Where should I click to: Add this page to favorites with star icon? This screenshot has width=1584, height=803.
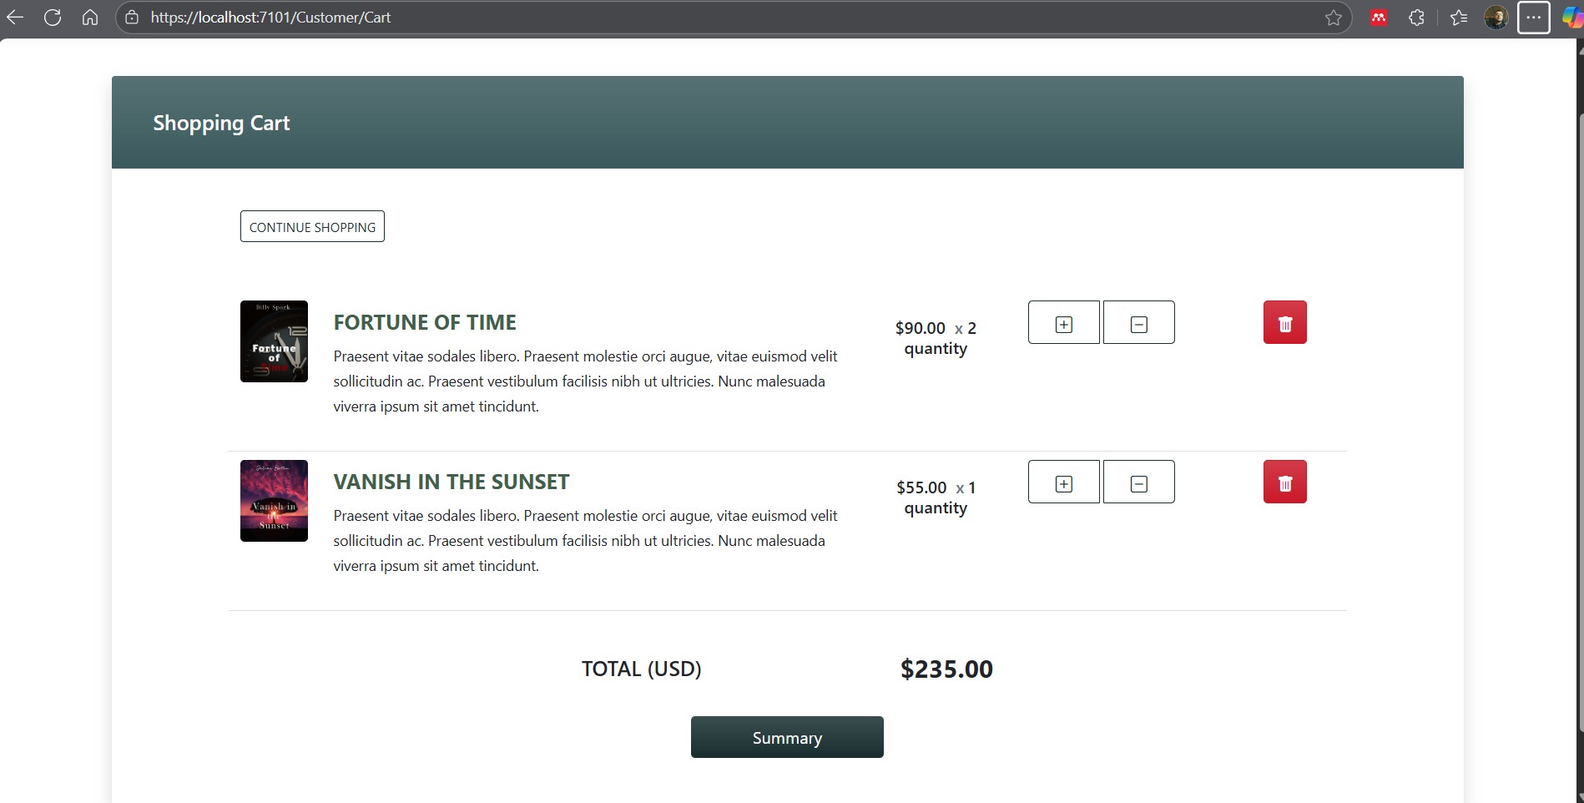(x=1333, y=18)
